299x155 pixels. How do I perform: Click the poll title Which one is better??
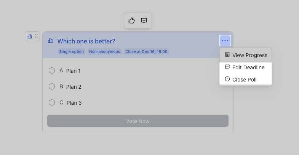[86, 41]
